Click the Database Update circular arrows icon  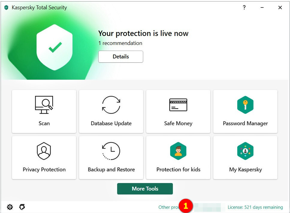(x=111, y=105)
